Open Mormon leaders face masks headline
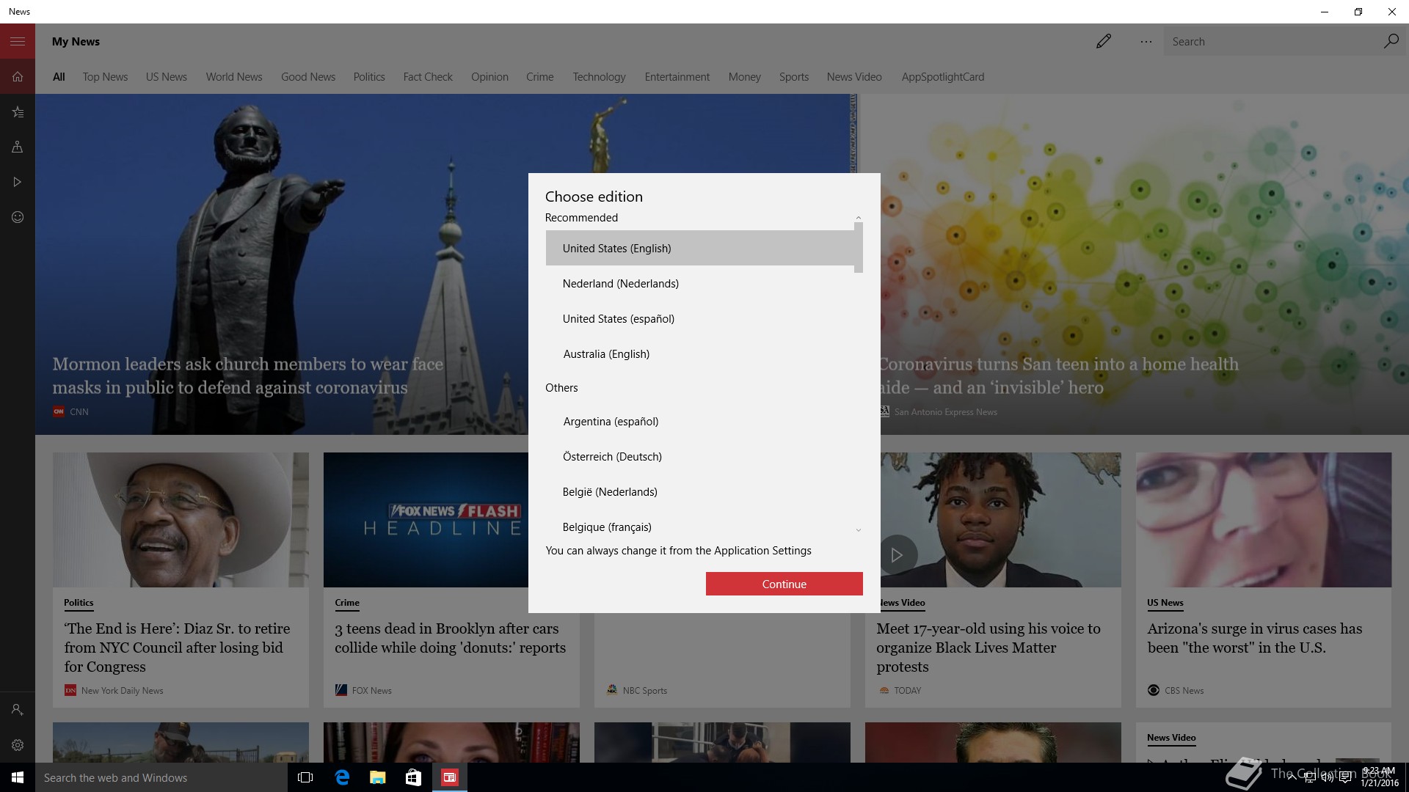The width and height of the screenshot is (1409, 792). 247,375
